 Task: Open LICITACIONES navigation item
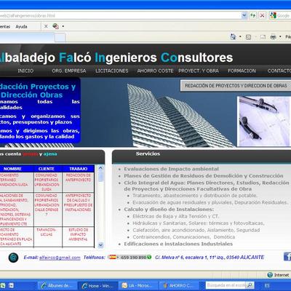[112, 71]
